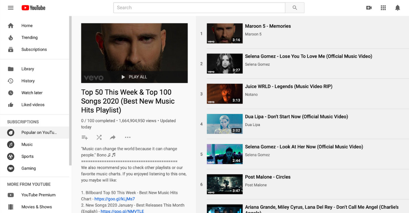Click the playlist title text
This screenshot has width=409, height=213.
[x=128, y=101]
